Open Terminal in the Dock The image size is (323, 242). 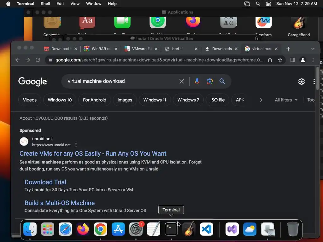(x=171, y=229)
